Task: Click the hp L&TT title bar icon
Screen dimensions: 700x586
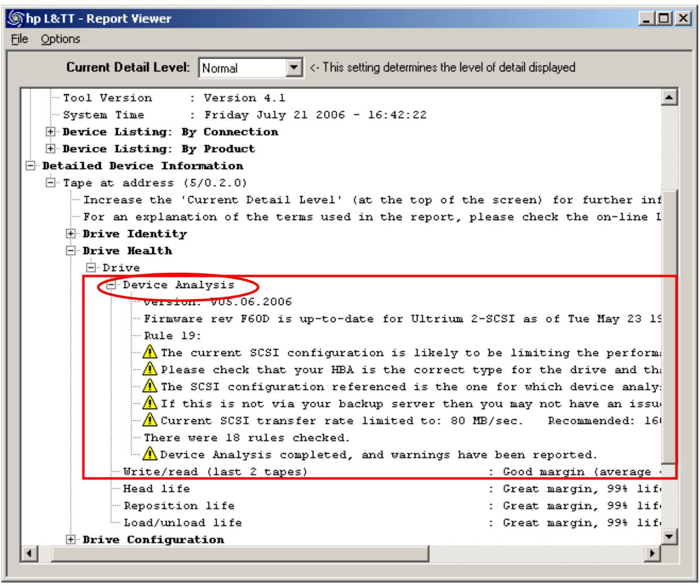Action: [x=16, y=18]
